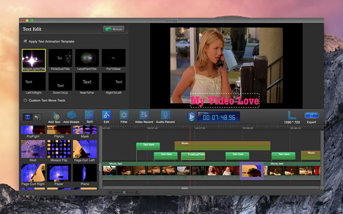Choose the FlipRight transition thumbnail

[33, 130]
